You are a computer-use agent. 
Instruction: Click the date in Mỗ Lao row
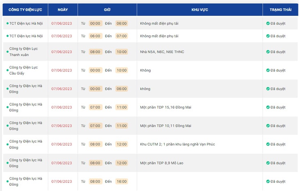coord(61,163)
